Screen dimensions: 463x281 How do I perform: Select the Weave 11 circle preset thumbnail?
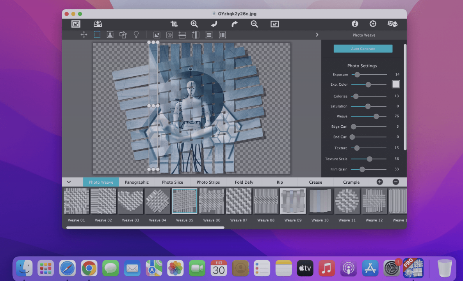point(347,201)
